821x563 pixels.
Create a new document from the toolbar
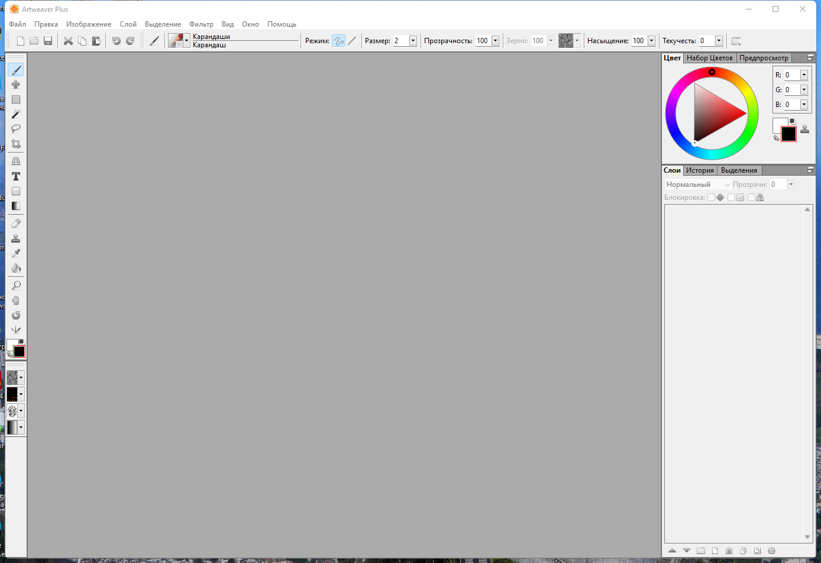[x=21, y=41]
